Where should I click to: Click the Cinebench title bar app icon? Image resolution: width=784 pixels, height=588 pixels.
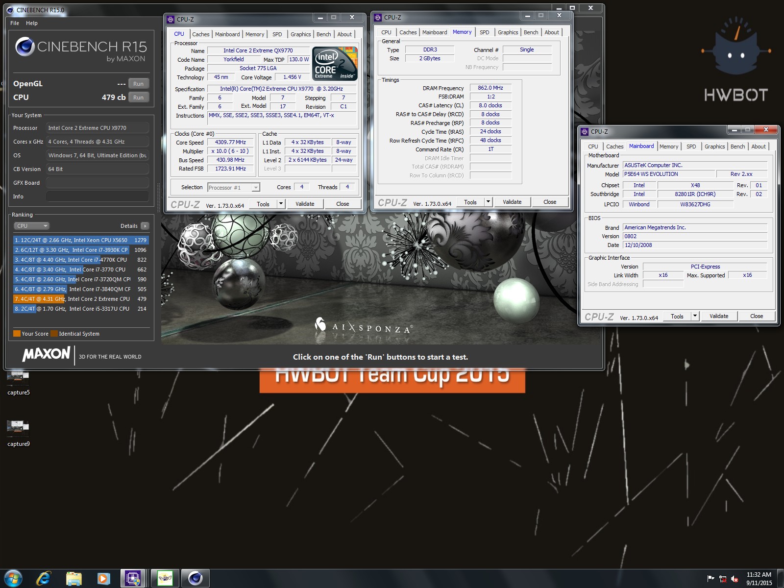(x=10, y=10)
